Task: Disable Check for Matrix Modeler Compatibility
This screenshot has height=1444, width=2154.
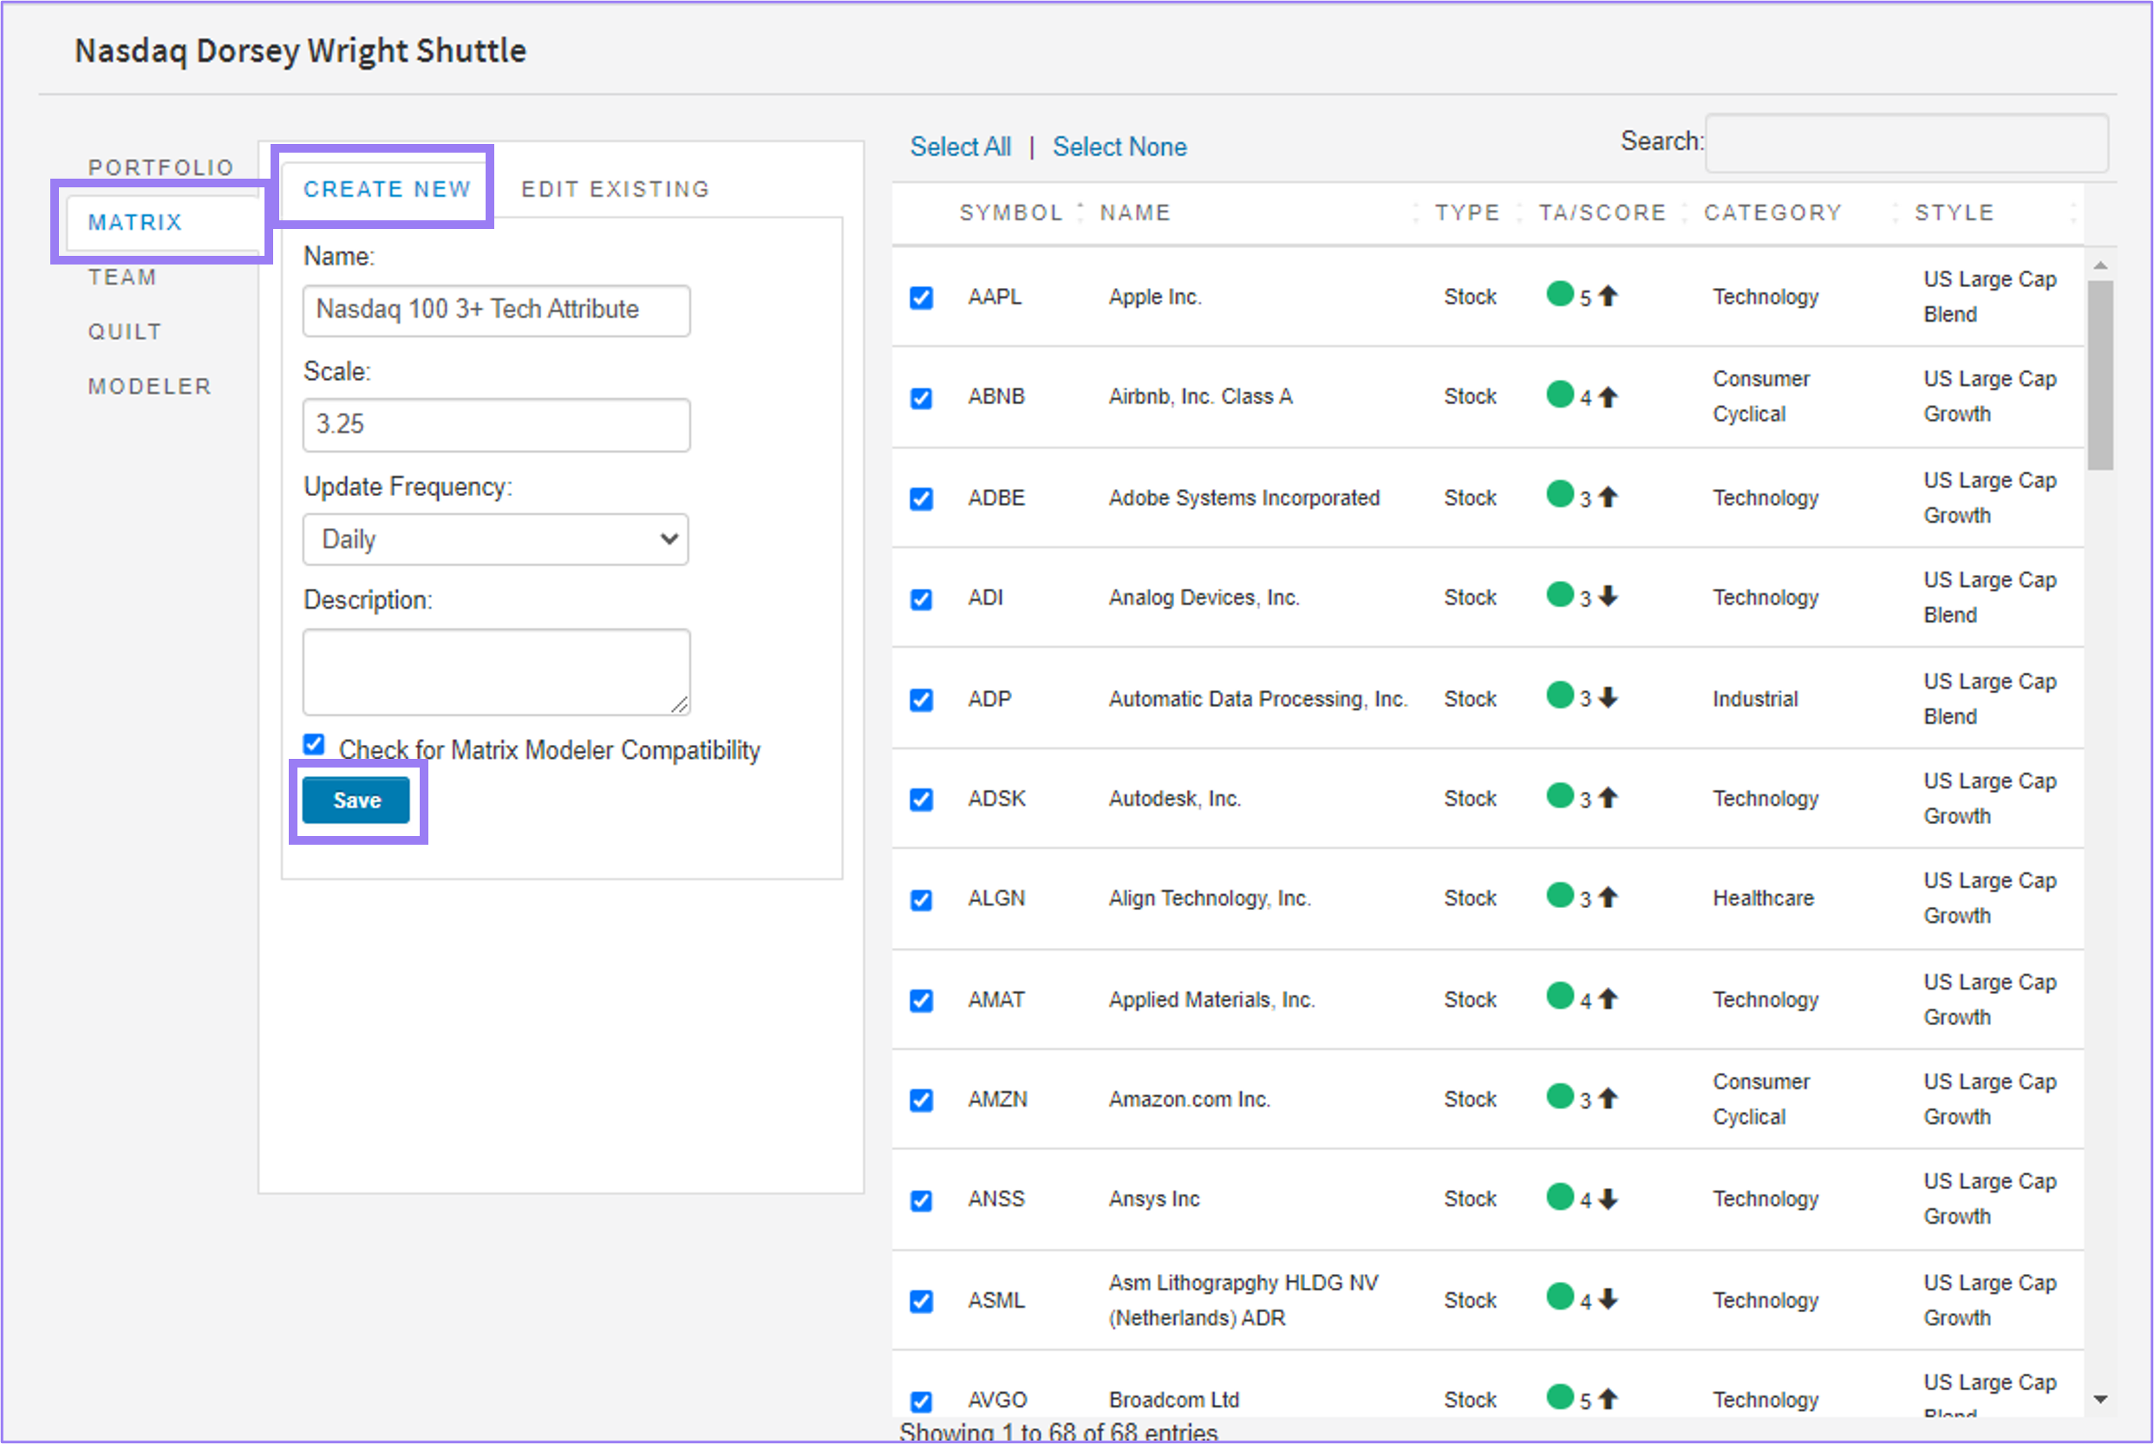Action: [x=314, y=743]
